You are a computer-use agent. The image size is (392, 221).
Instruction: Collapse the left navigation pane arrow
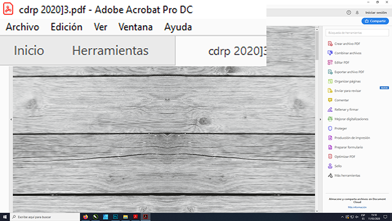tap(11, 119)
